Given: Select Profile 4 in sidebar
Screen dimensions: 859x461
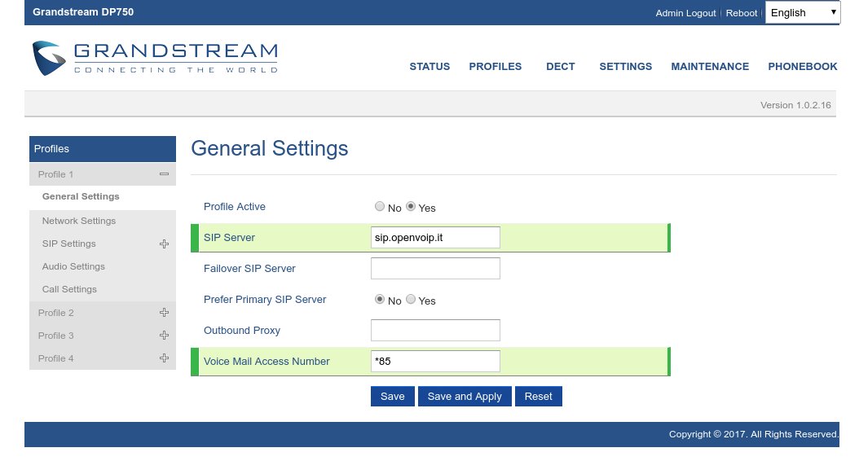Looking at the screenshot, I should point(56,358).
